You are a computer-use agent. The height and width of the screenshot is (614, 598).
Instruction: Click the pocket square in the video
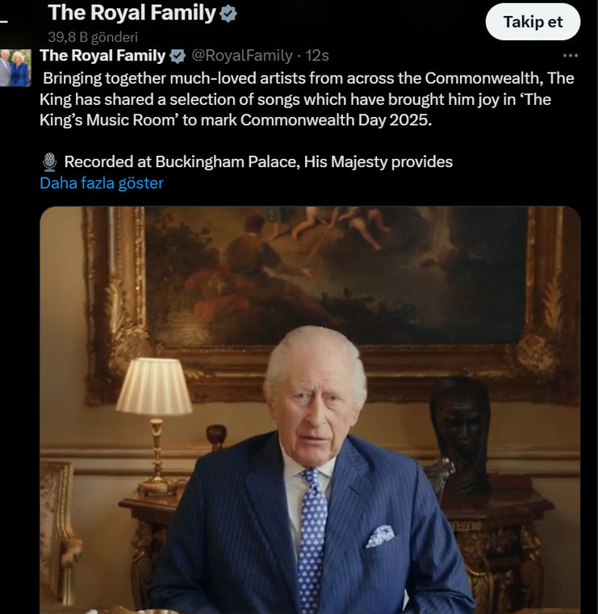coord(380,535)
